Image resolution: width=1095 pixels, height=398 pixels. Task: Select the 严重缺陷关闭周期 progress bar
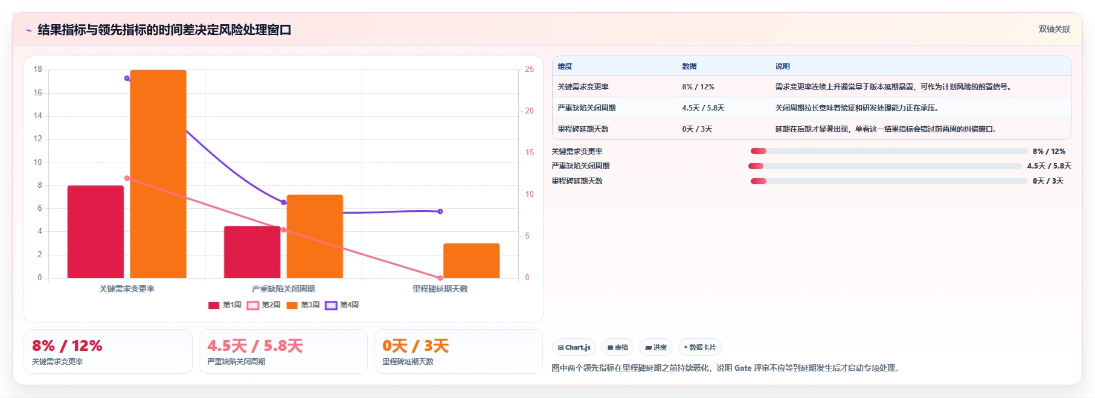point(885,166)
